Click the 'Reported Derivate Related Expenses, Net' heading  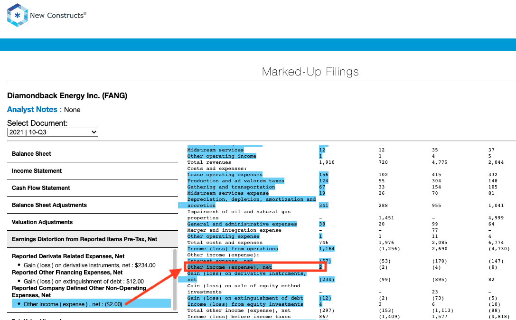click(x=68, y=256)
